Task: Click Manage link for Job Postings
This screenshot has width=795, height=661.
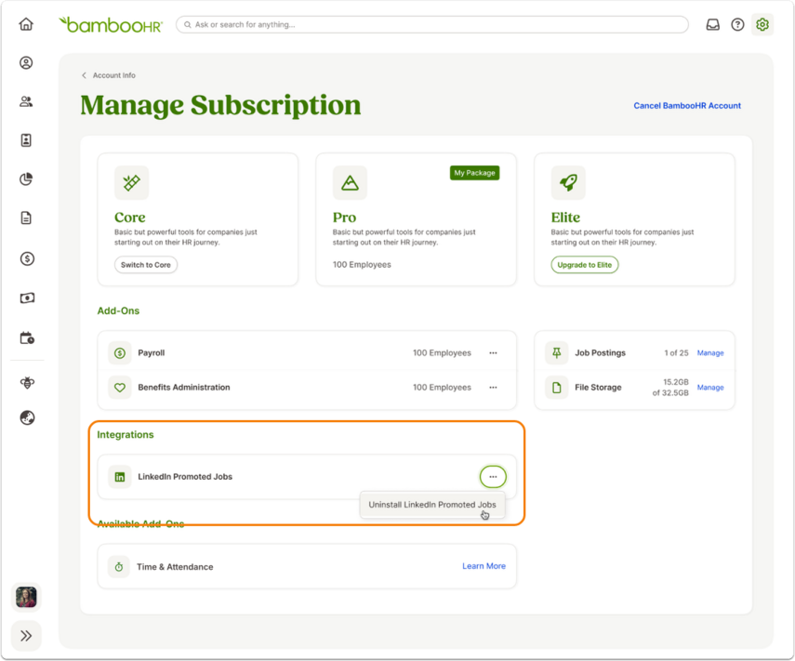Action: coord(710,352)
